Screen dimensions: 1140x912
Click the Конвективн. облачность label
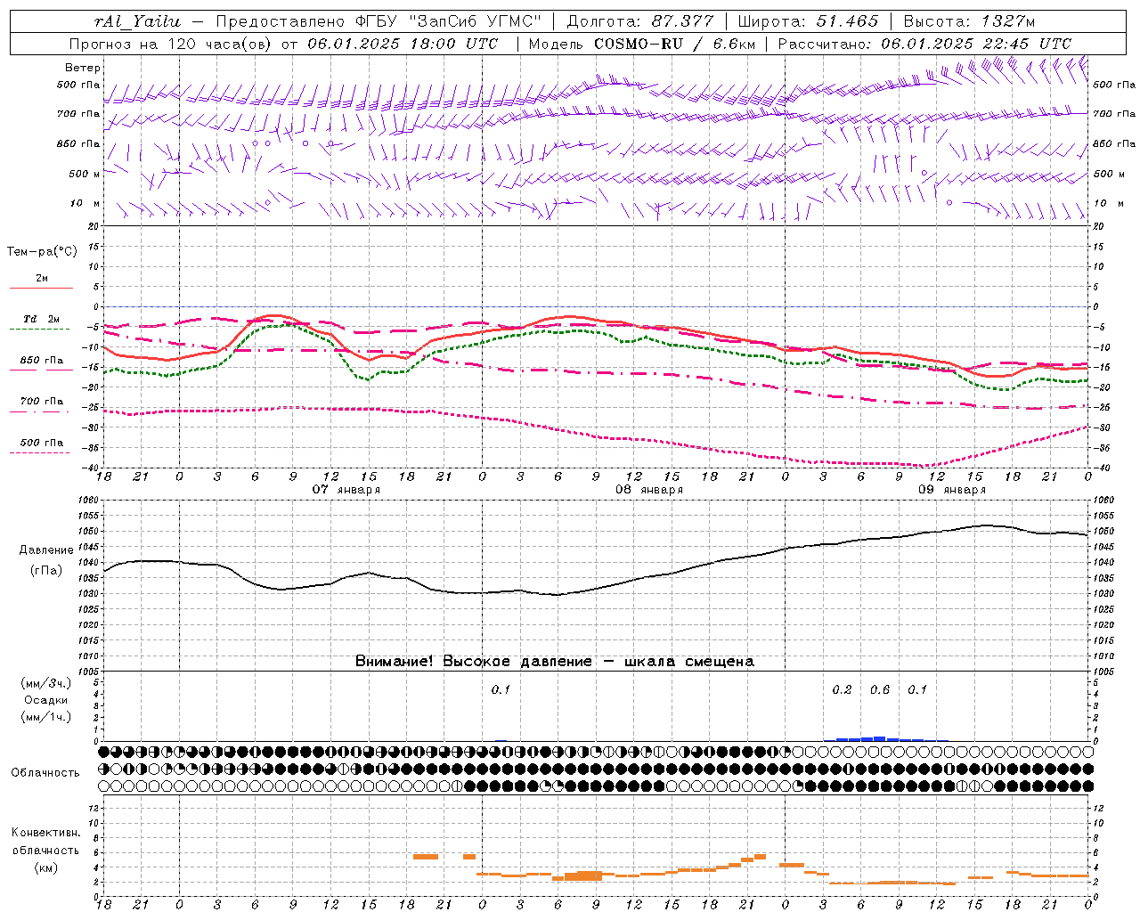pyautogui.click(x=45, y=841)
